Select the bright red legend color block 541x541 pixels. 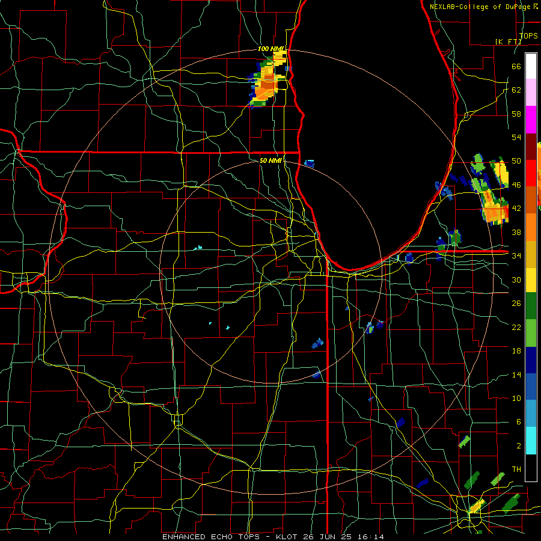point(531,173)
